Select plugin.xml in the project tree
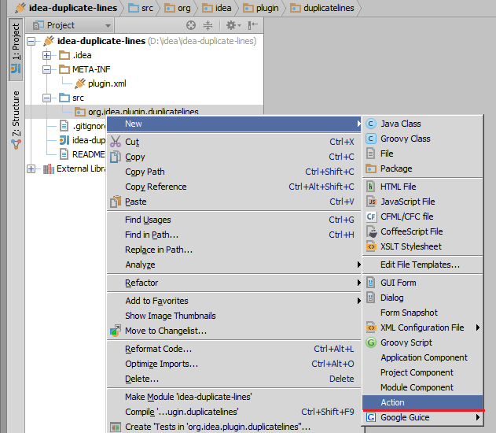The height and width of the screenshot is (433, 496). tap(107, 83)
